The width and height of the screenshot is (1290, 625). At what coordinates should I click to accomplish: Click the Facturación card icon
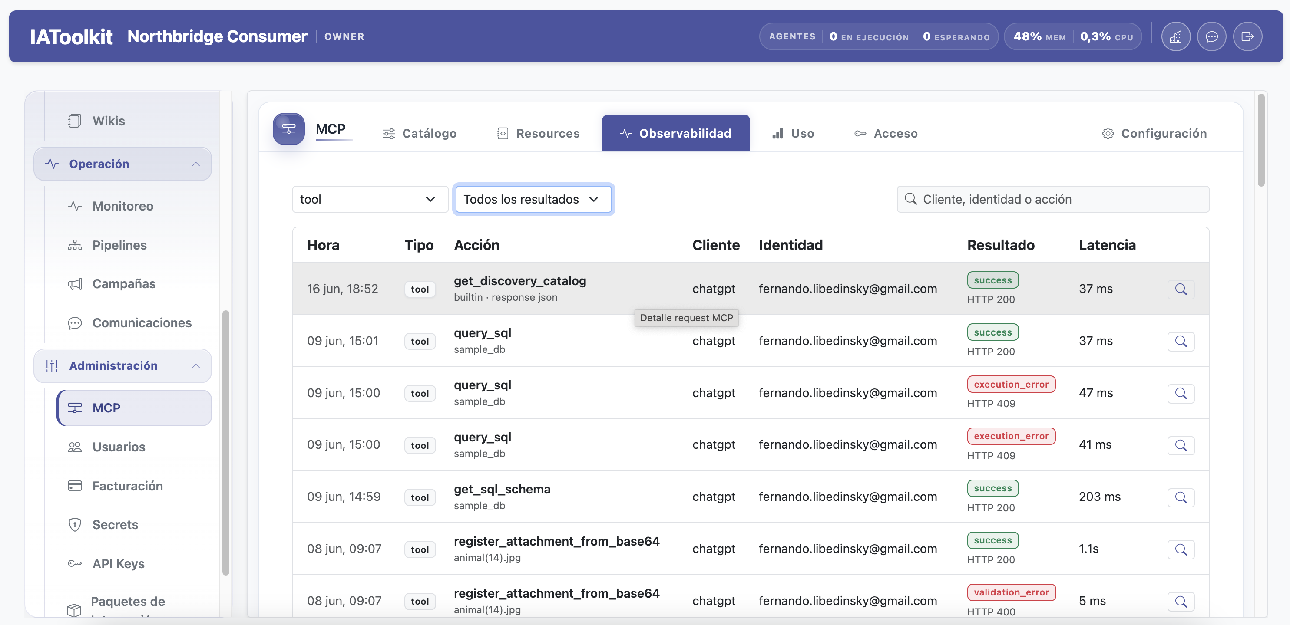coord(75,485)
